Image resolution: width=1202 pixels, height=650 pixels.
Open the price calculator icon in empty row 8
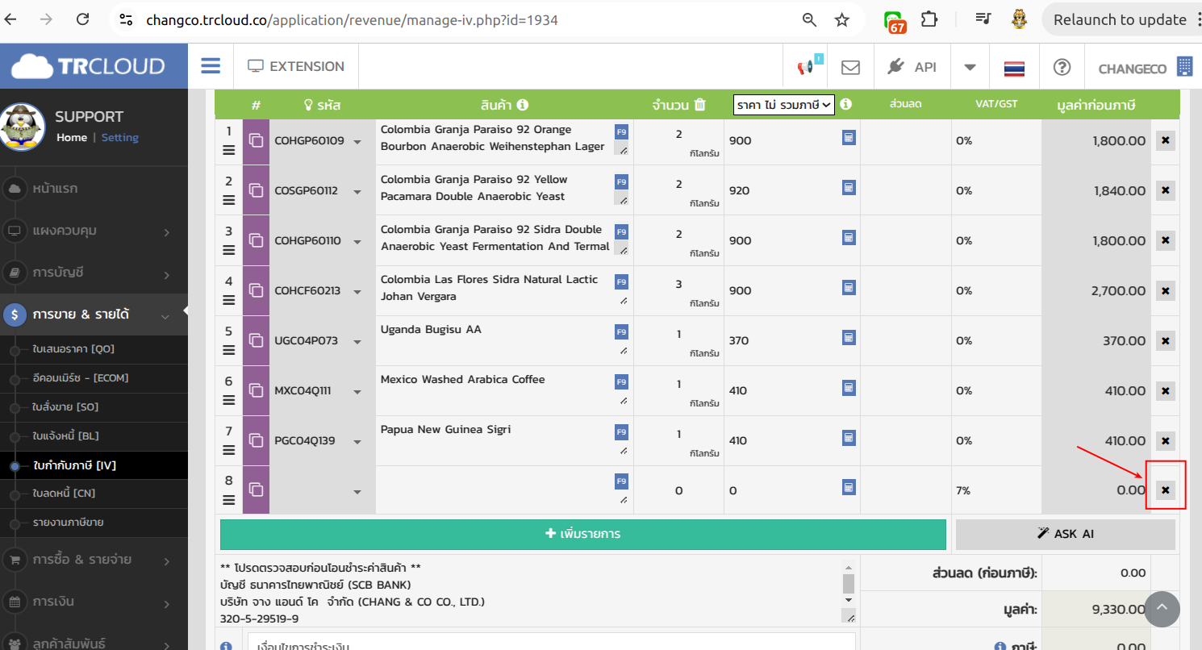click(849, 487)
